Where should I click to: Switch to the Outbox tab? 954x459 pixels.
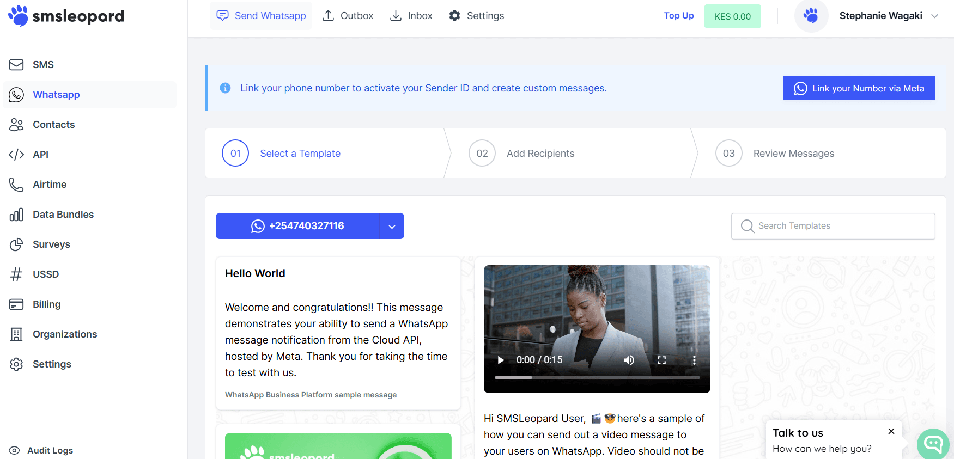click(348, 16)
